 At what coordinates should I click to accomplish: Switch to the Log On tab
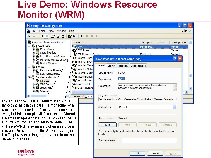[x=111, y=66]
